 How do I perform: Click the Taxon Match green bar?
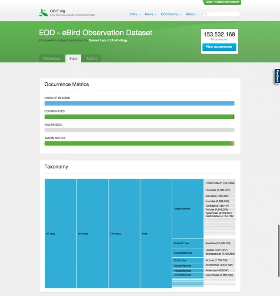(138, 143)
